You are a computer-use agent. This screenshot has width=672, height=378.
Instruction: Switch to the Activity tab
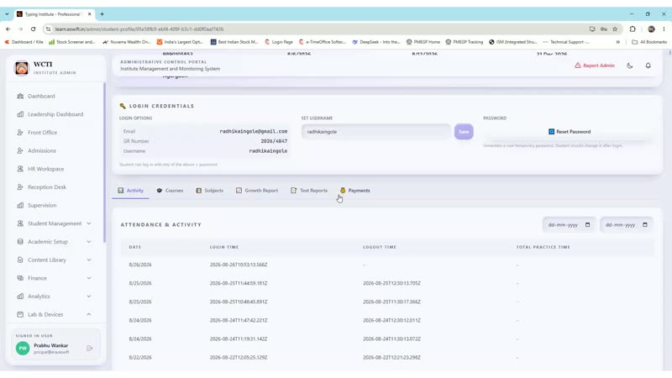click(x=131, y=191)
